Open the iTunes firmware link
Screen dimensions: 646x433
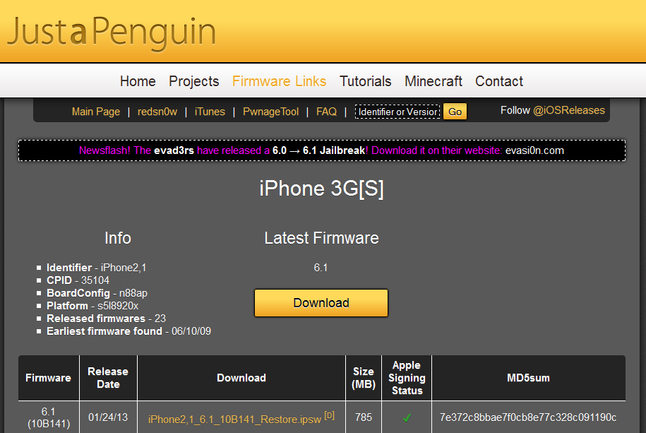click(210, 112)
